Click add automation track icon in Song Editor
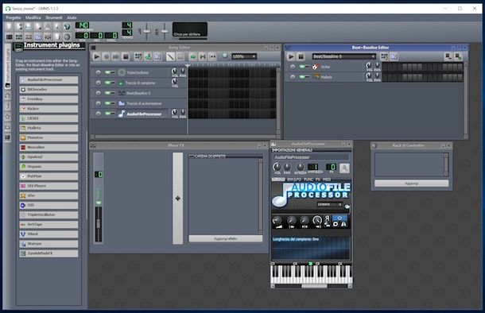485x313 pixels. 157,56
